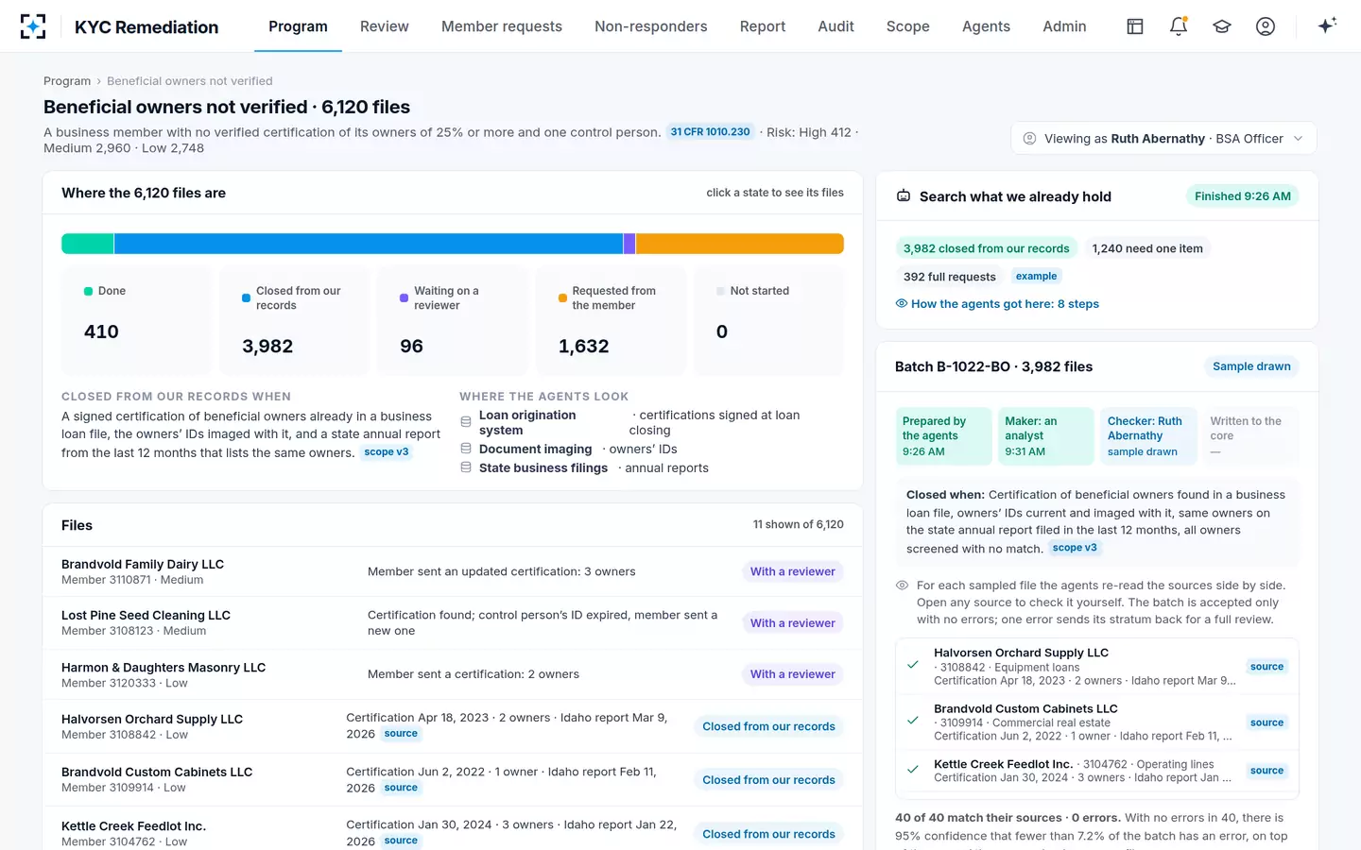Click the example tag next to 392 full requests
Screen dimensions: 1361x850
[x=1037, y=276]
